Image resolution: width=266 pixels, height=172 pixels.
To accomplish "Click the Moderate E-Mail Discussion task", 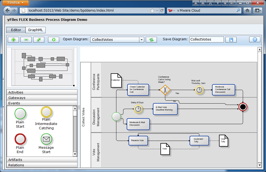I will tap(138, 124).
